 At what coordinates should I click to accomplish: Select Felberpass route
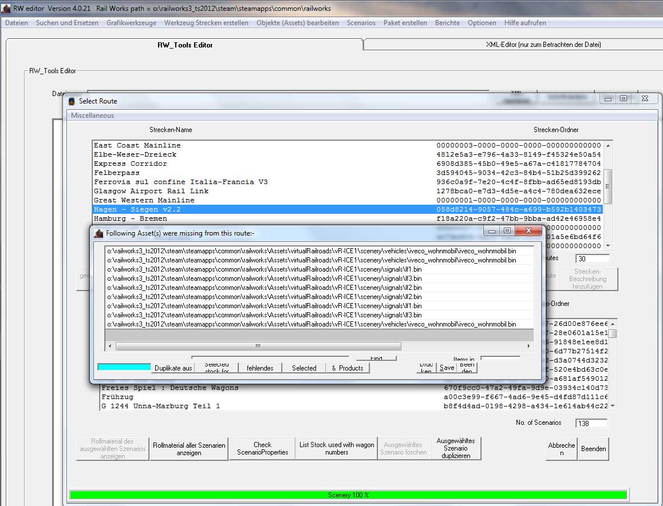[347, 173]
